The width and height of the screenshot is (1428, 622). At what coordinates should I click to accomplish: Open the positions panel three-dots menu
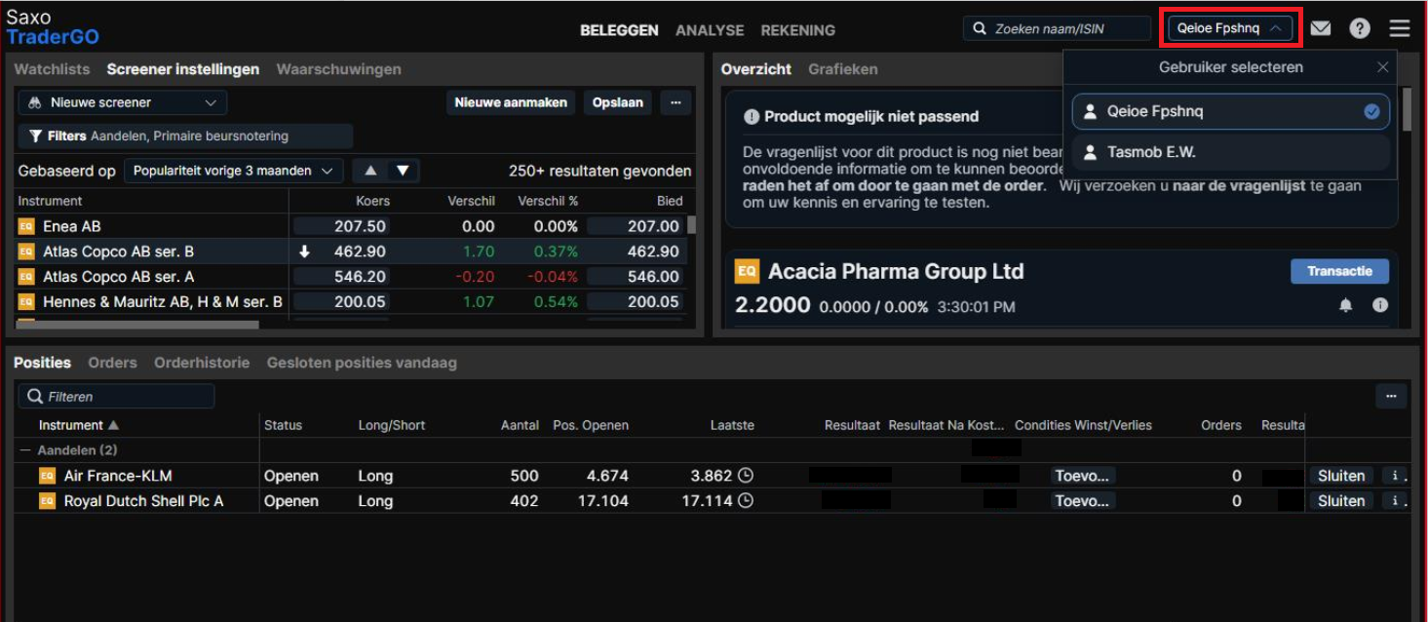[1391, 397]
